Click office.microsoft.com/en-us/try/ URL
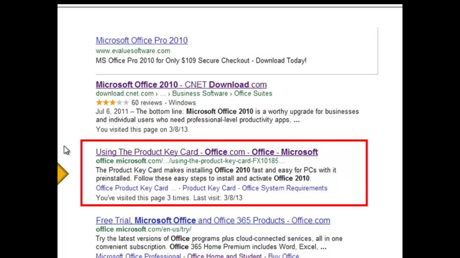 [143, 229]
